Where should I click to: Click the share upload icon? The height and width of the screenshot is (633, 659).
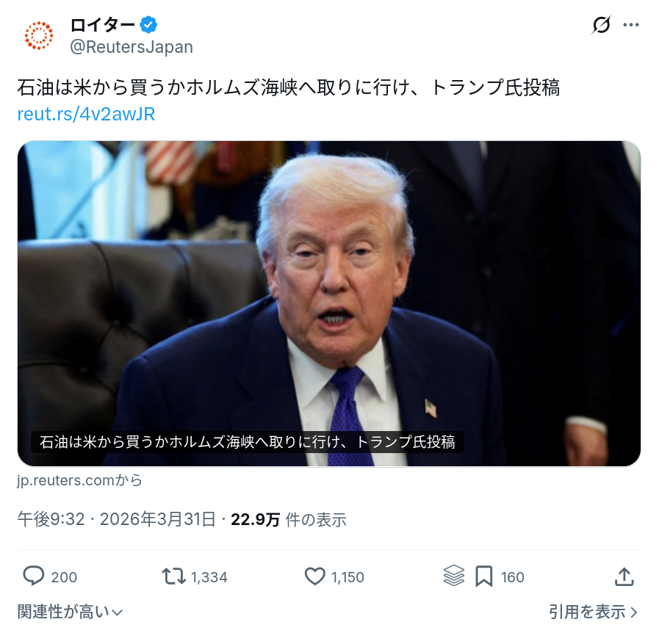(x=624, y=576)
